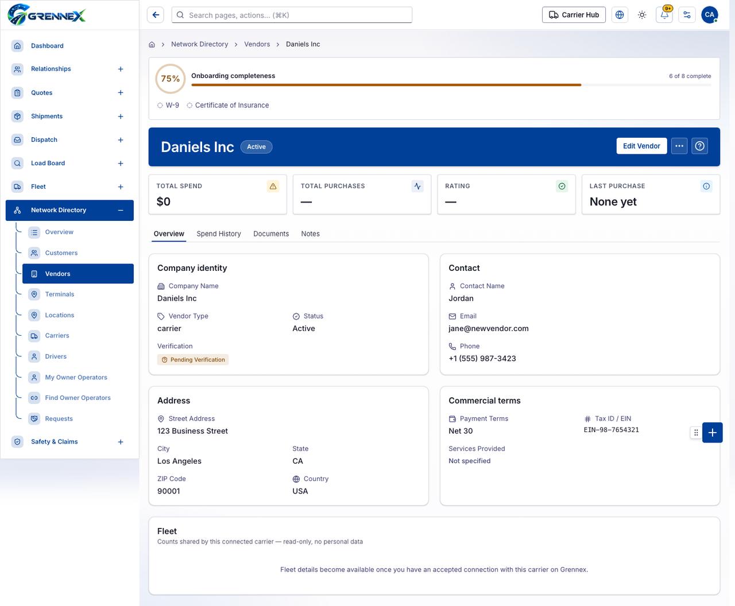Click the Total Purchases activity icon
This screenshot has height=606, width=735.
417,186
